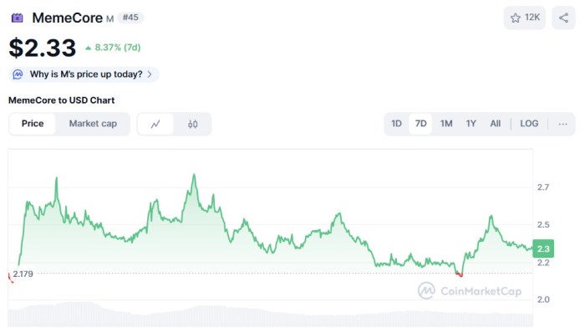Select the Price chart toggle
This screenshot has height=328, width=585.
(x=33, y=124)
